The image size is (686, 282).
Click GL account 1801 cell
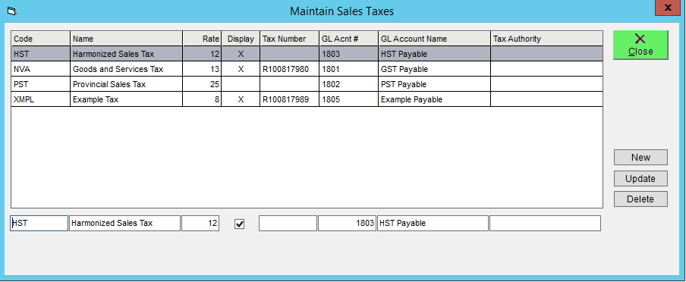click(348, 69)
